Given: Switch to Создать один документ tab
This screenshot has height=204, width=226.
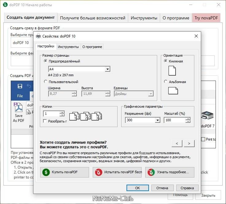Looking at the screenshot, I should coord(31,17).
